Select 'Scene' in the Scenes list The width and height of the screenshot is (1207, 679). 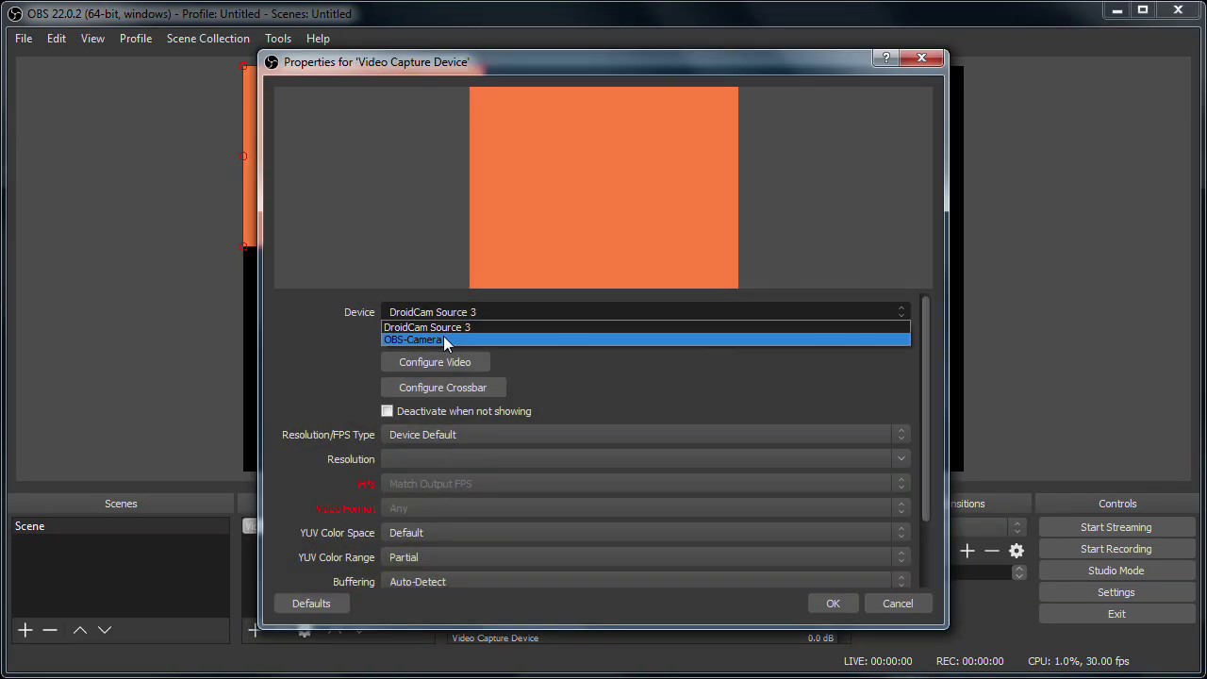pos(121,526)
